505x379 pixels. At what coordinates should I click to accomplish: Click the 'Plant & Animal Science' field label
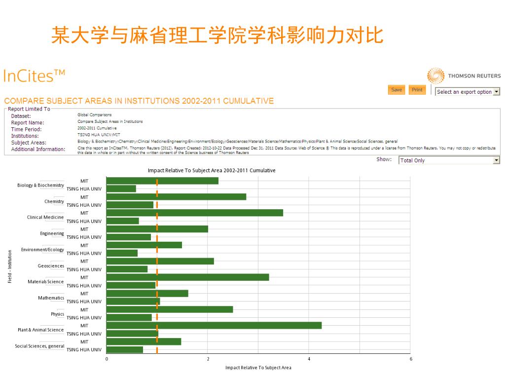(x=40, y=330)
